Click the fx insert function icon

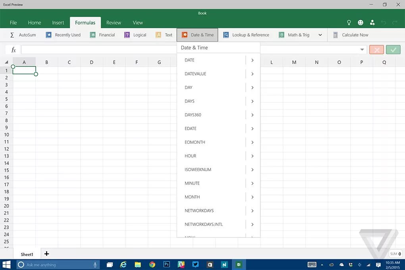13,50
